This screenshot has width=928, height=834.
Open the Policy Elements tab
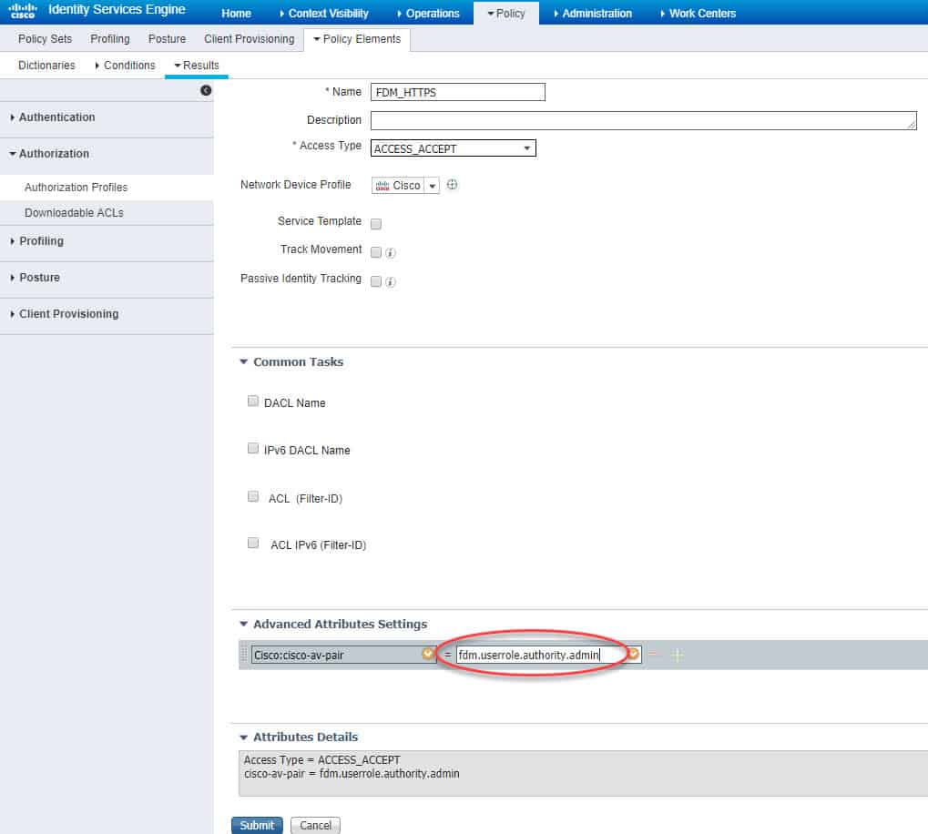click(x=357, y=39)
